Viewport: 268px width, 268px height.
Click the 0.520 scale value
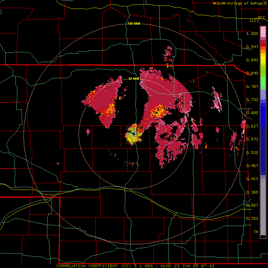[252, 153]
